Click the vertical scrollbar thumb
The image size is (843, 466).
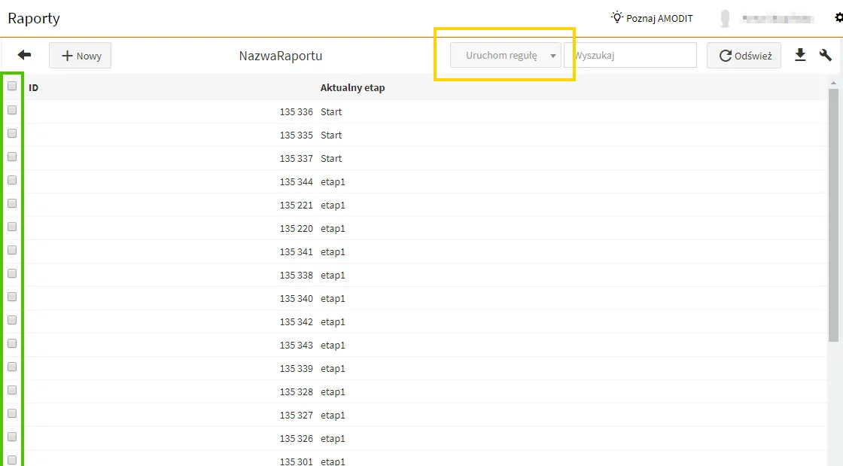click(x=834, y=215)
